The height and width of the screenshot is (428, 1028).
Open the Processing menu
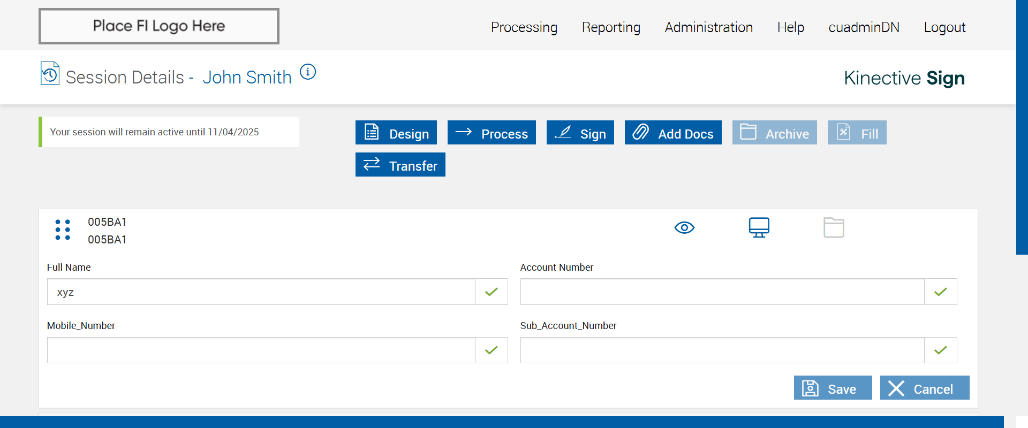(524, 27)
